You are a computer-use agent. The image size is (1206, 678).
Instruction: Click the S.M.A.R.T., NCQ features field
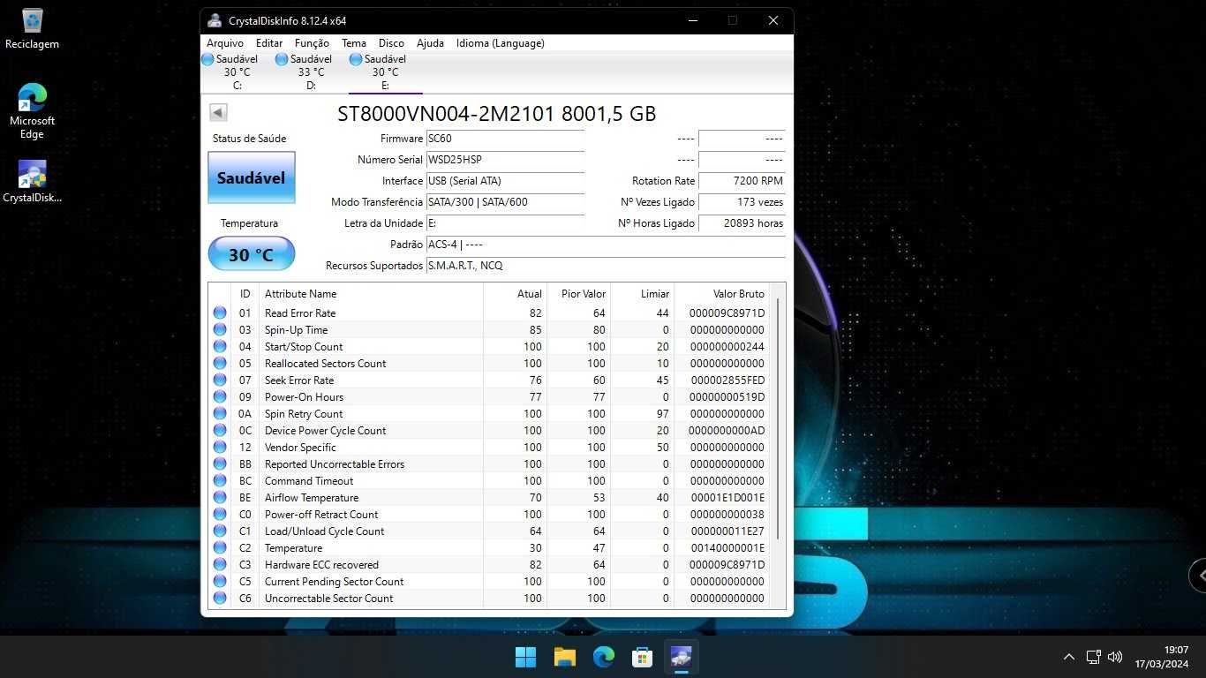pos(606,266)
